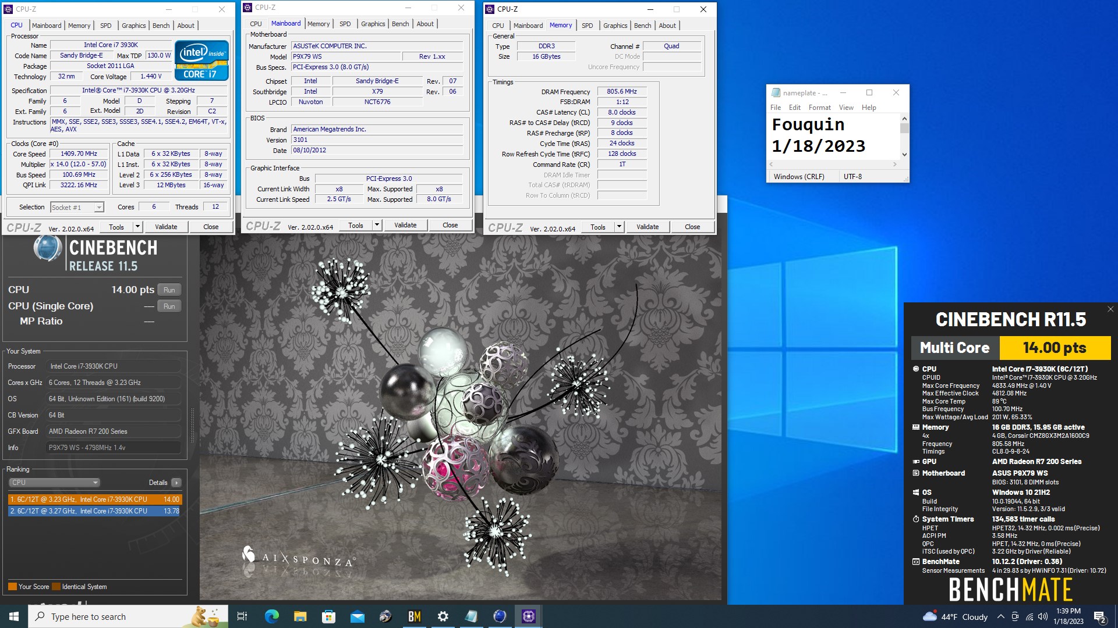
Task: Click the DRAM Frequency value 805.6 MHz
Action: pyautogui.click(x=622, y=92)
